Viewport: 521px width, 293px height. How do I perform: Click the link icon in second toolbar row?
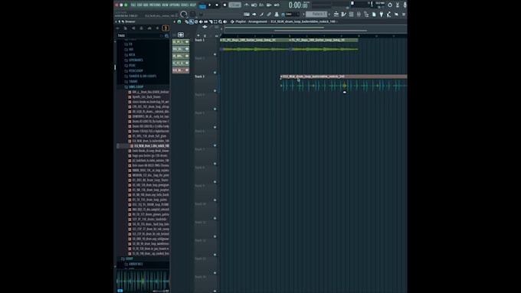[x=269, y=15]
